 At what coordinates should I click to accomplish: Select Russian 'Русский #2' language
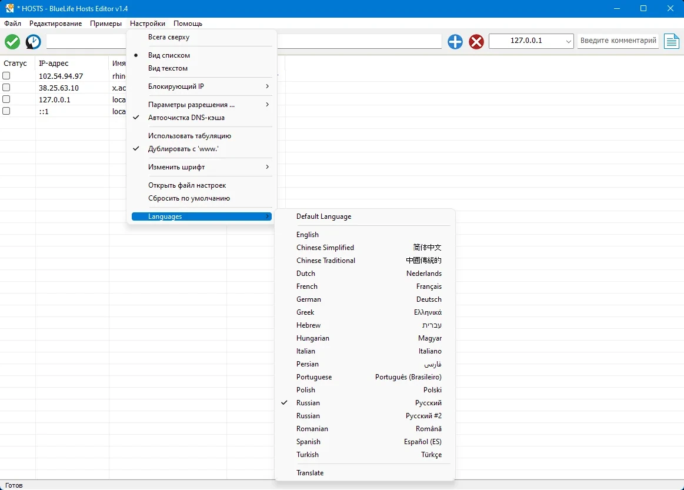(x=365, y=416)
